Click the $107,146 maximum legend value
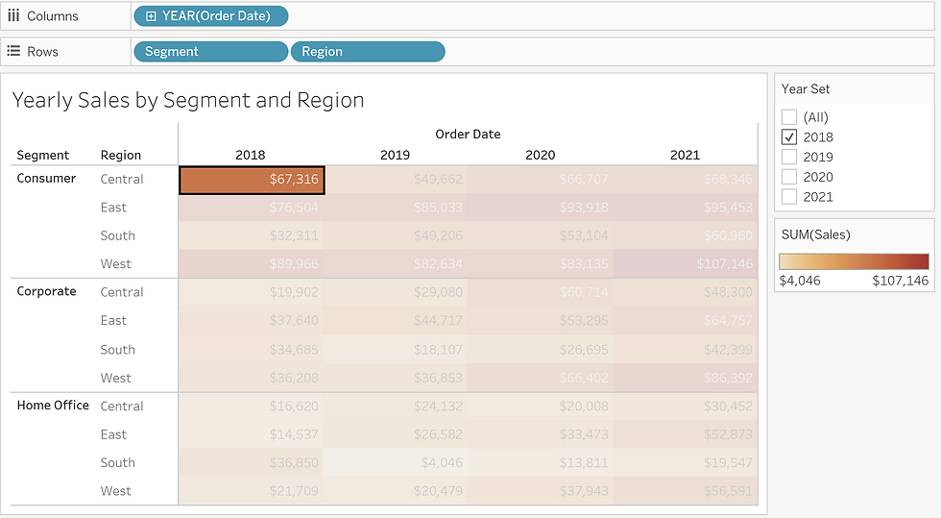941x518 pixels. pyautogui.click(x=901, y=281)
